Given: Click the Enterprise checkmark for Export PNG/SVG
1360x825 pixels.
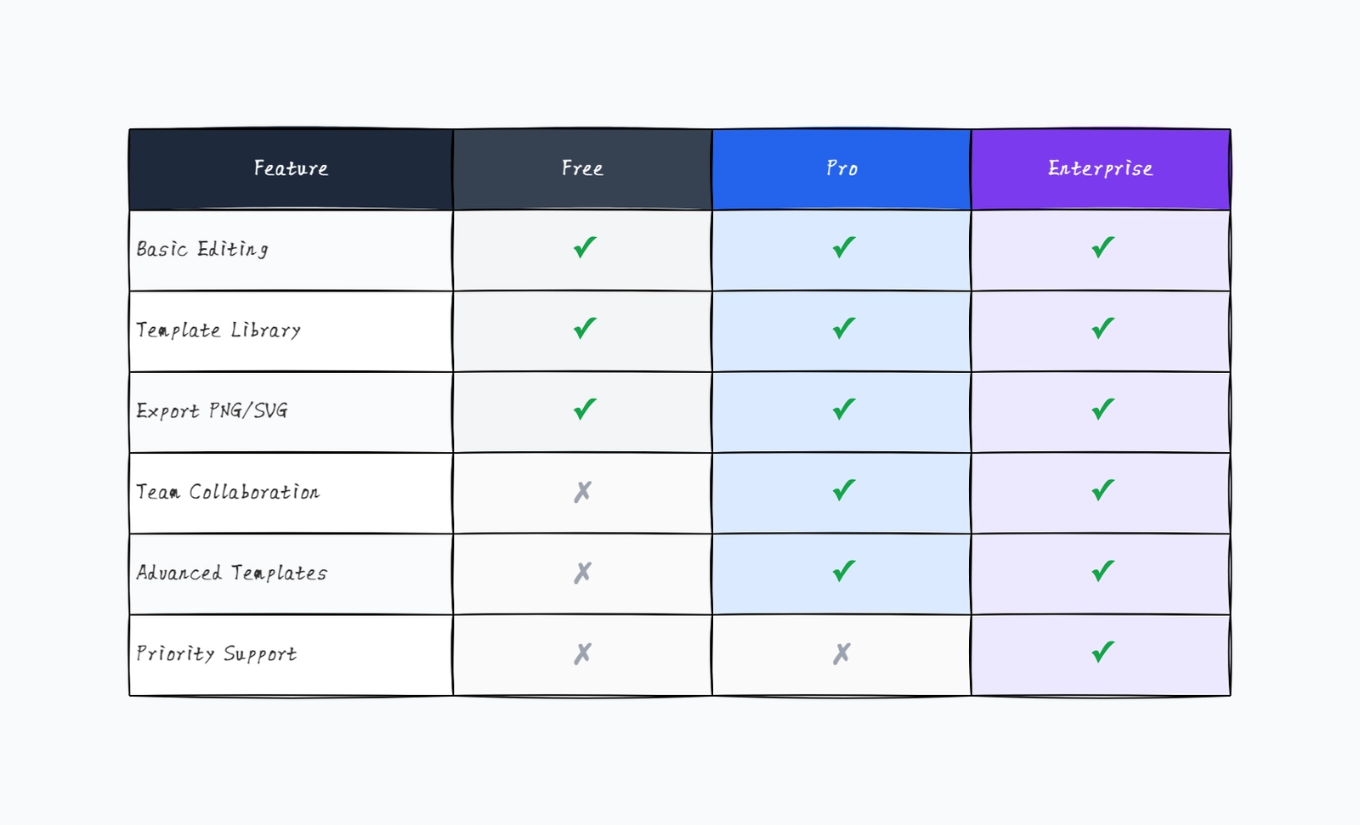Looking at the screenshot, I should pos(1102,410).
